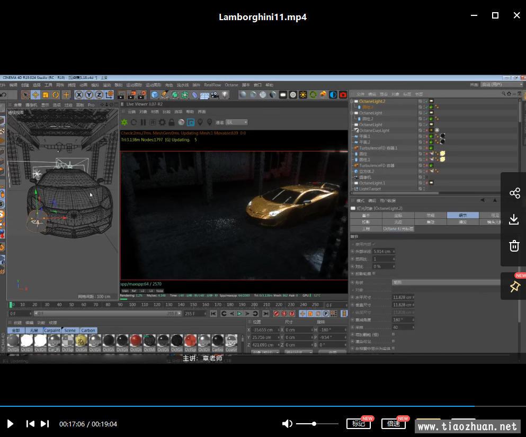Toggle the 渲染可见 checkbox
This screenshot has height=437, width=526.
(393, 342)
